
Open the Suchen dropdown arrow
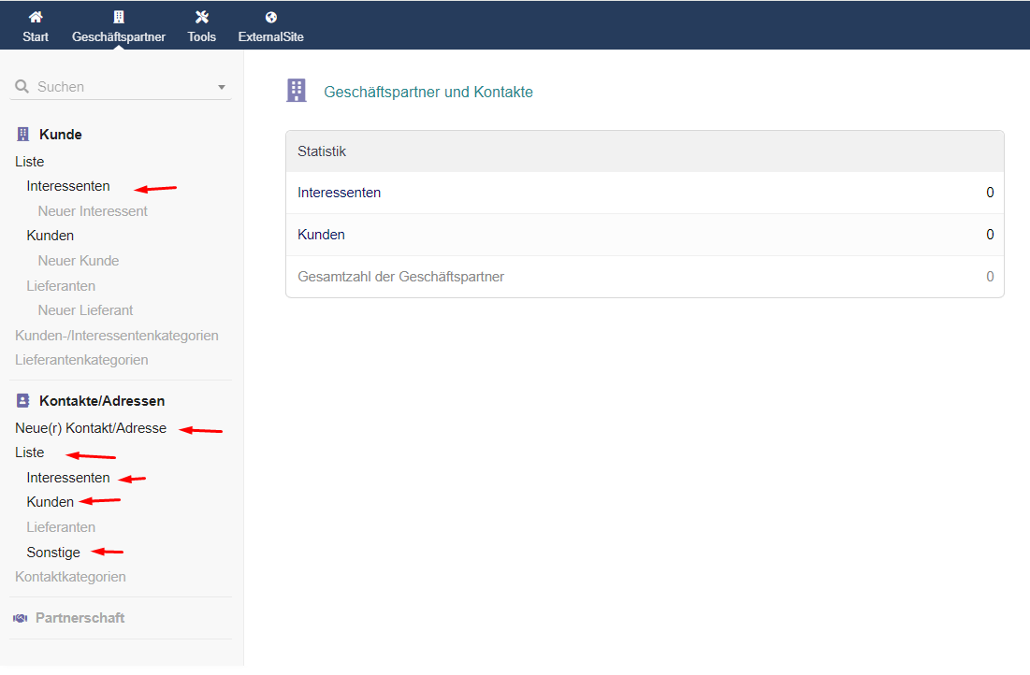(x=222, y=87)
